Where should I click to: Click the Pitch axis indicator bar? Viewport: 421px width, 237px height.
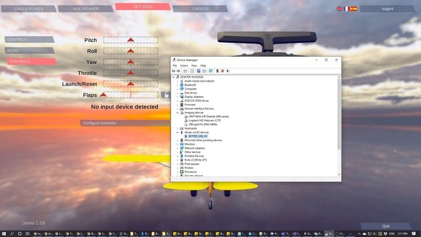click(x=131, y=40)
